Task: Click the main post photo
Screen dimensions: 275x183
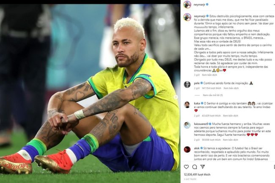Action: click(90, 94)
